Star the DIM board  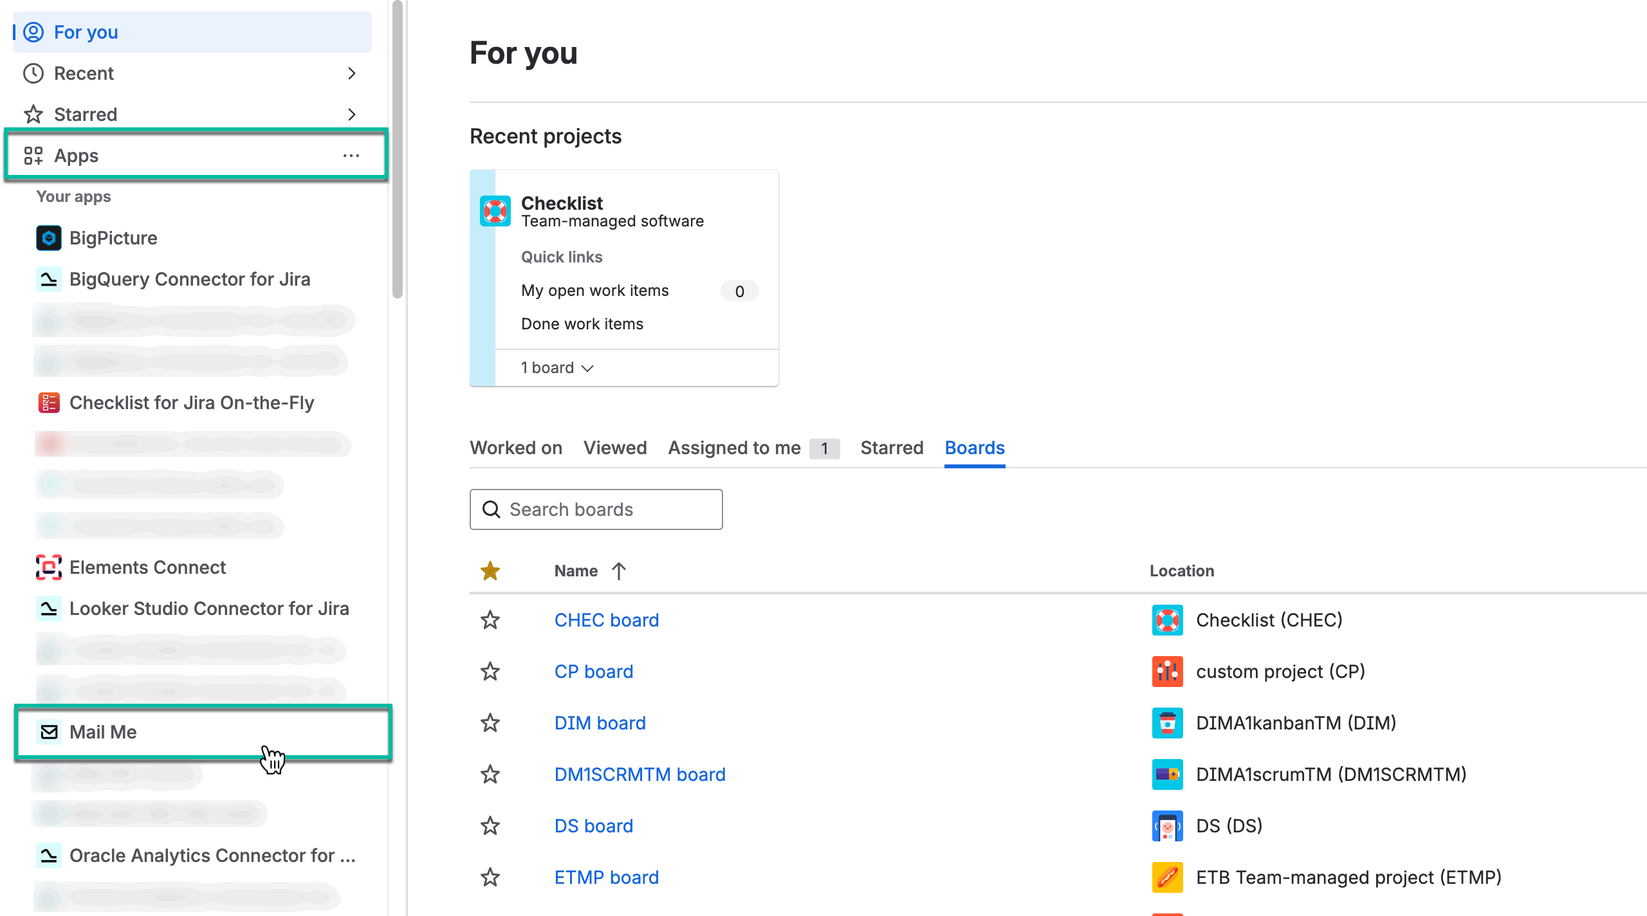(x=490, y=723)
